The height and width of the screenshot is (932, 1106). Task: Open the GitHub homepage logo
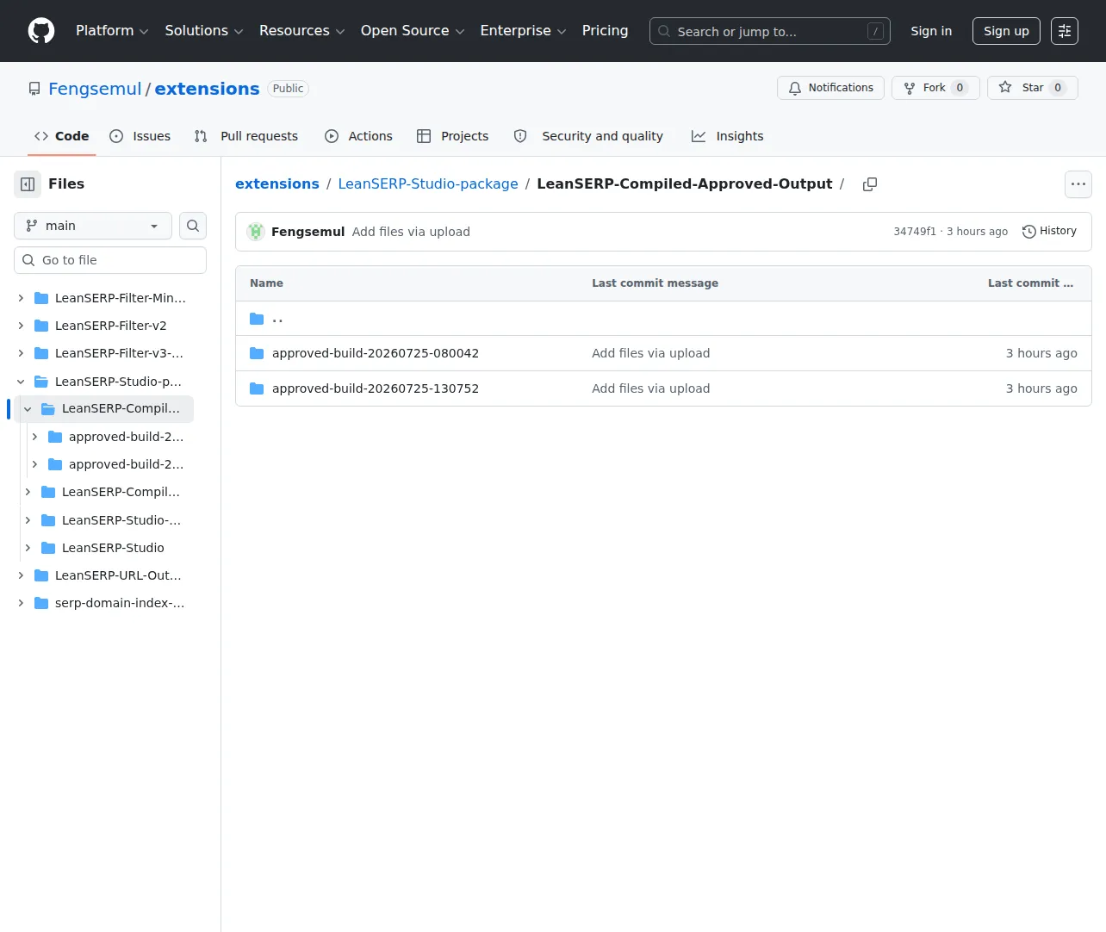(41, 31)
